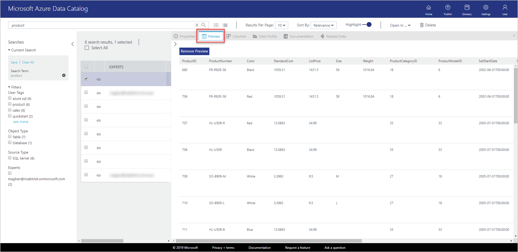
Task: Open Privacy + terms footer link
Action: [x=223, y=248]
